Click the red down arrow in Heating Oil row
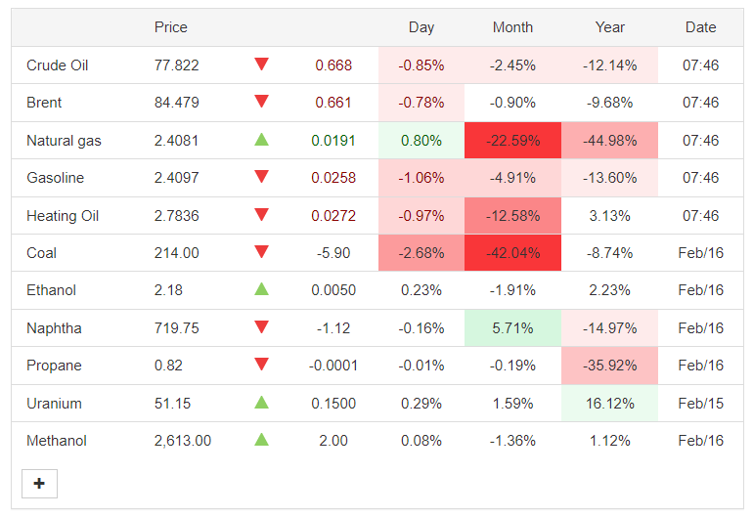753x517 pixels. [261, 215]
